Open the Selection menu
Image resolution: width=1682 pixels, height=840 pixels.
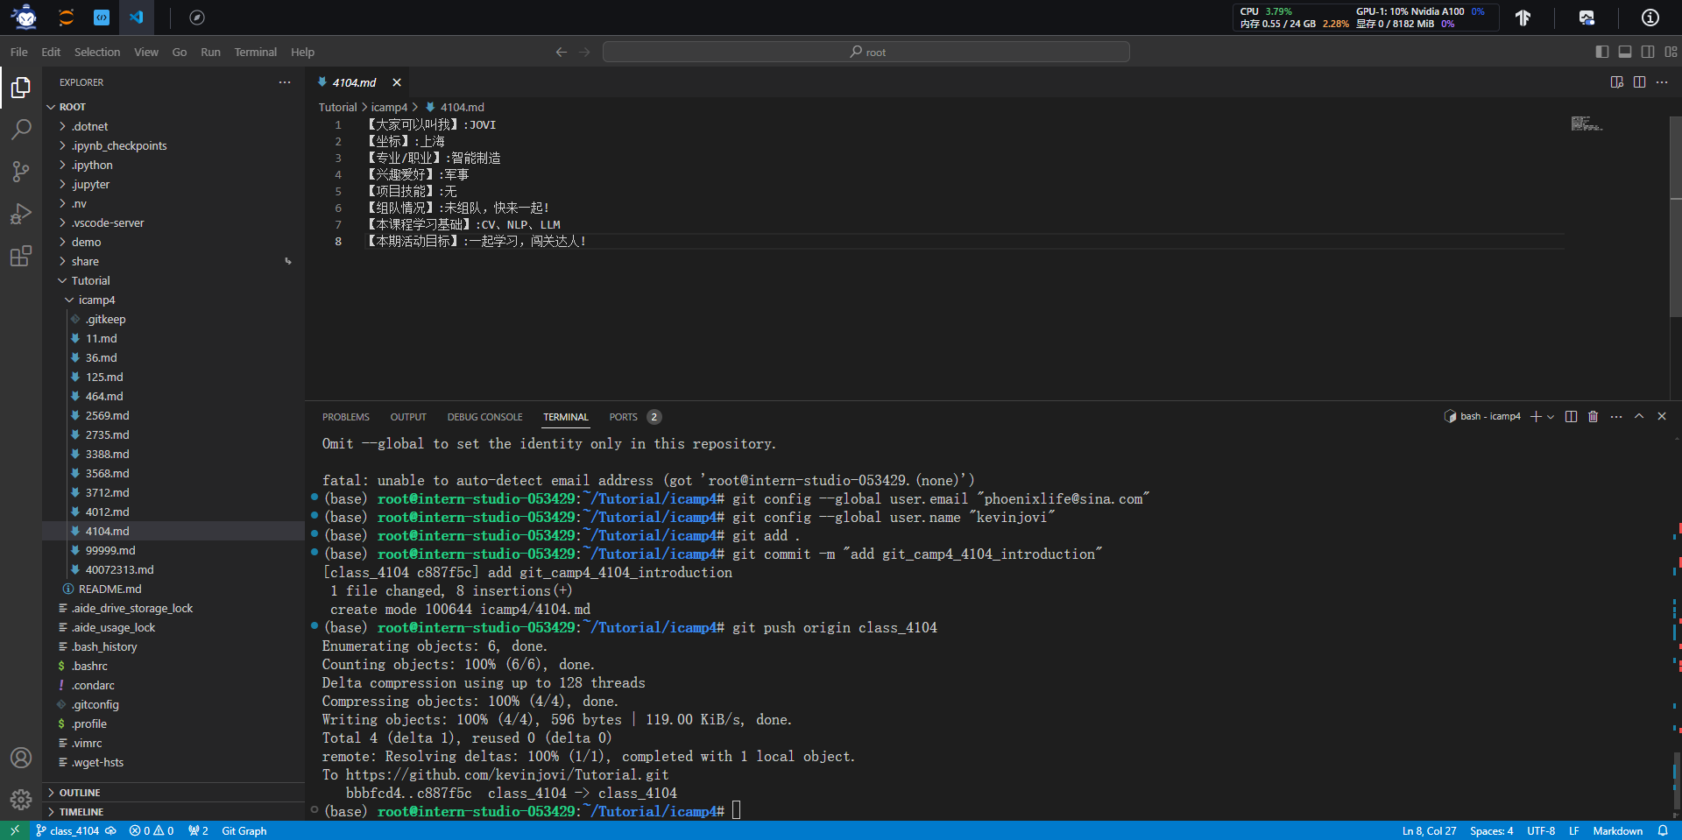coord(97,53)
